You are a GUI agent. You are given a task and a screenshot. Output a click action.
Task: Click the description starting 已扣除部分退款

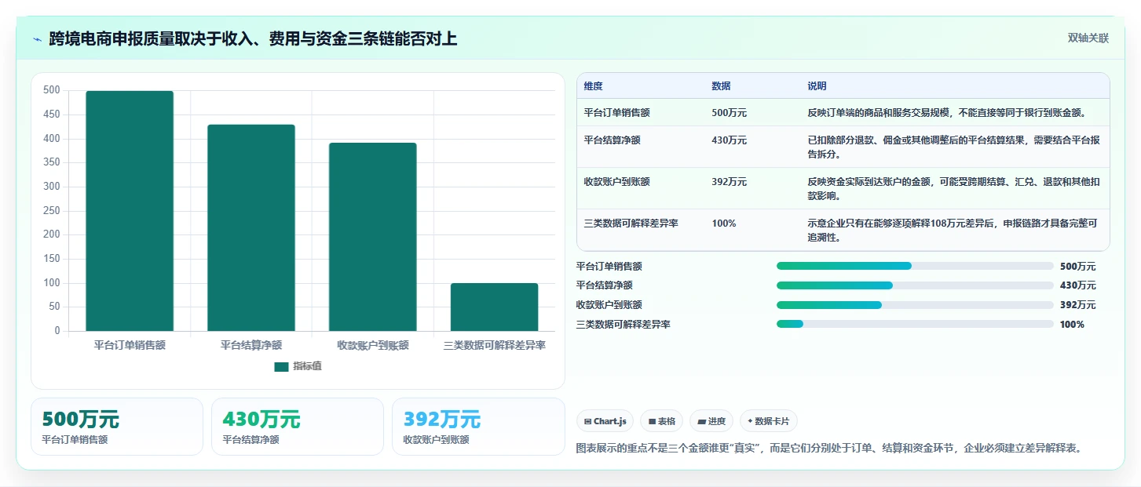[953, 147]
